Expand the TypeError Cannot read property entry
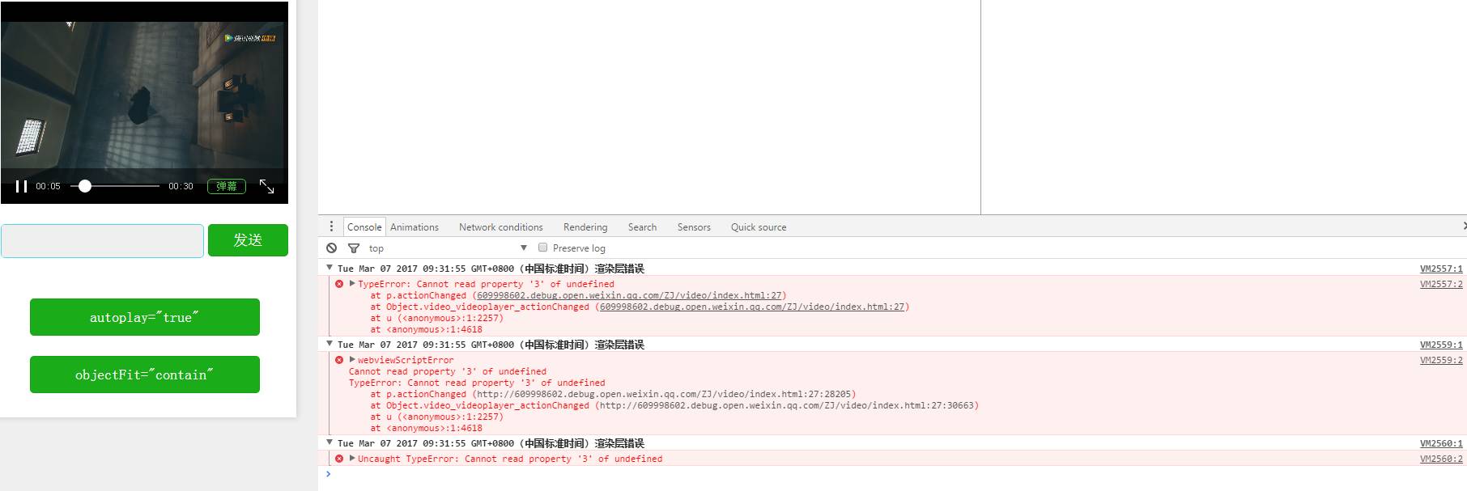 click(x=352, y=284)
